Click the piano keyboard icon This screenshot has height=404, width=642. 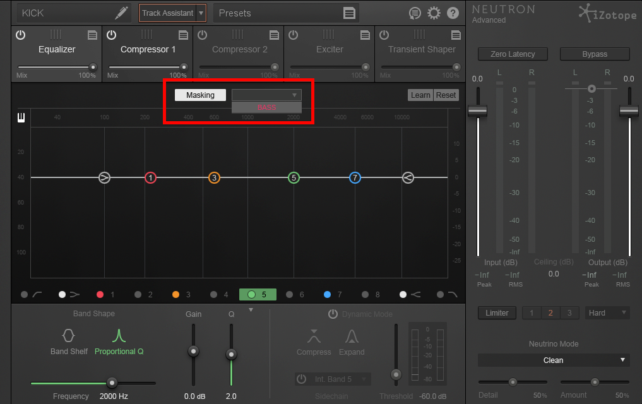click(21, 117)
